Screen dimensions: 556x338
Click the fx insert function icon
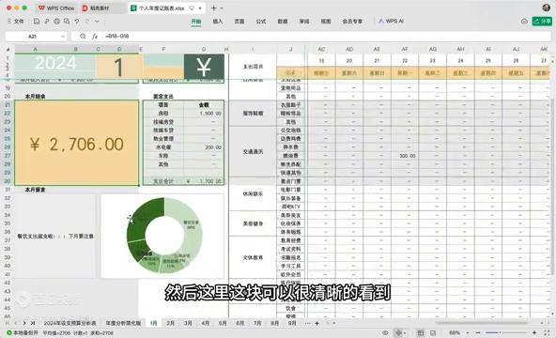(x=95, y=36)
